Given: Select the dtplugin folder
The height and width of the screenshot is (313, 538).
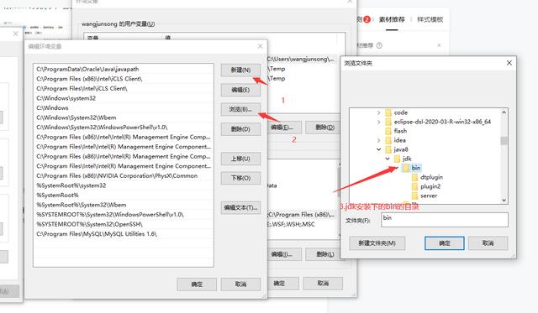Looking at the screenshot, I should (x=431, y=177).
